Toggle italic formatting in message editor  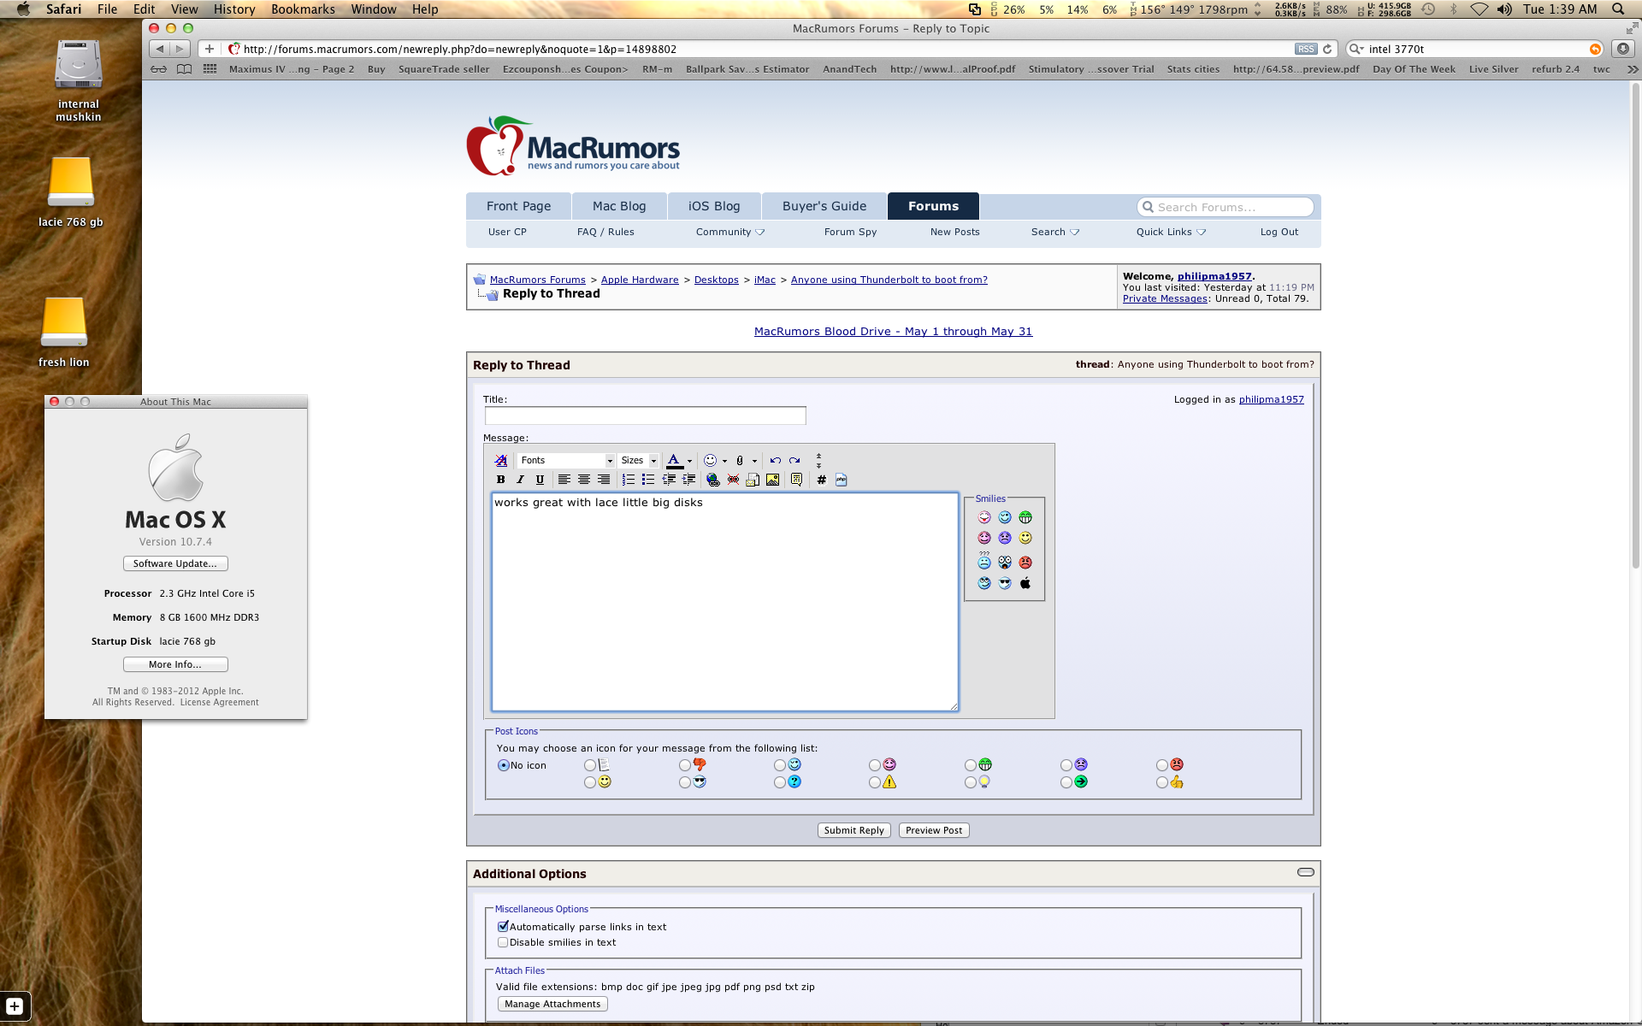point(520,480)
